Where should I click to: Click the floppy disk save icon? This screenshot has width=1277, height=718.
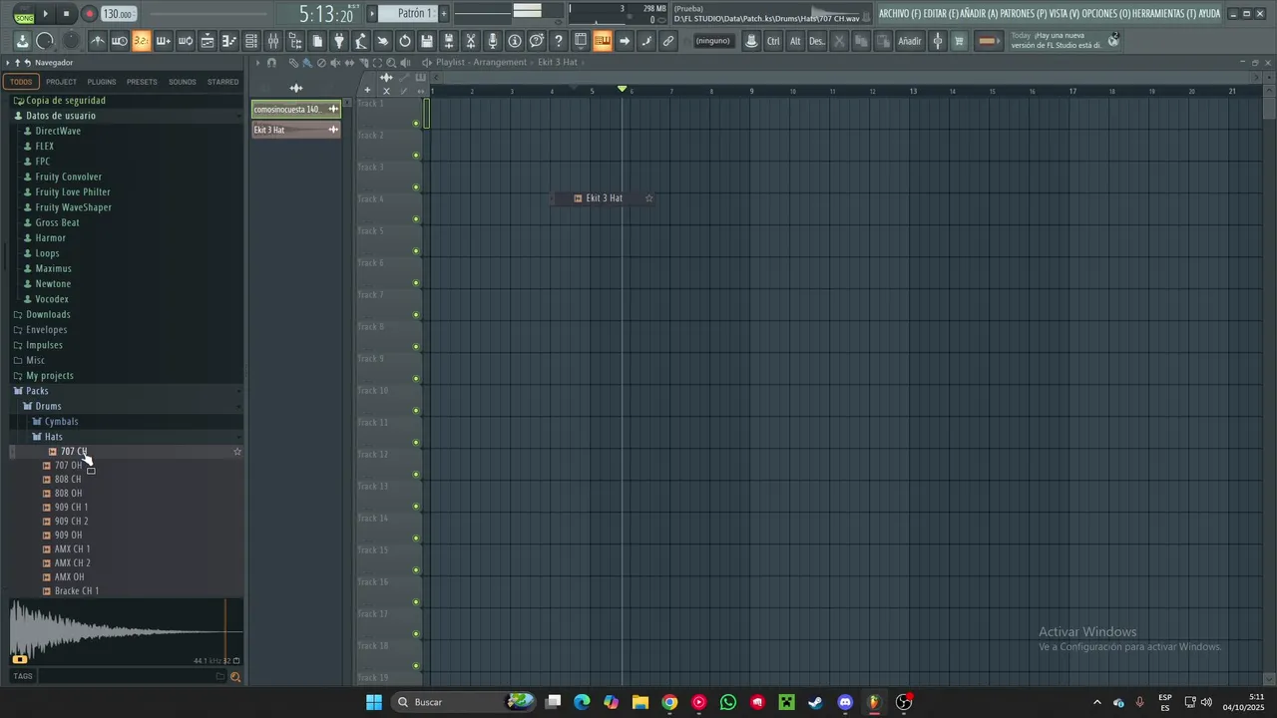(x=427, y=41)
